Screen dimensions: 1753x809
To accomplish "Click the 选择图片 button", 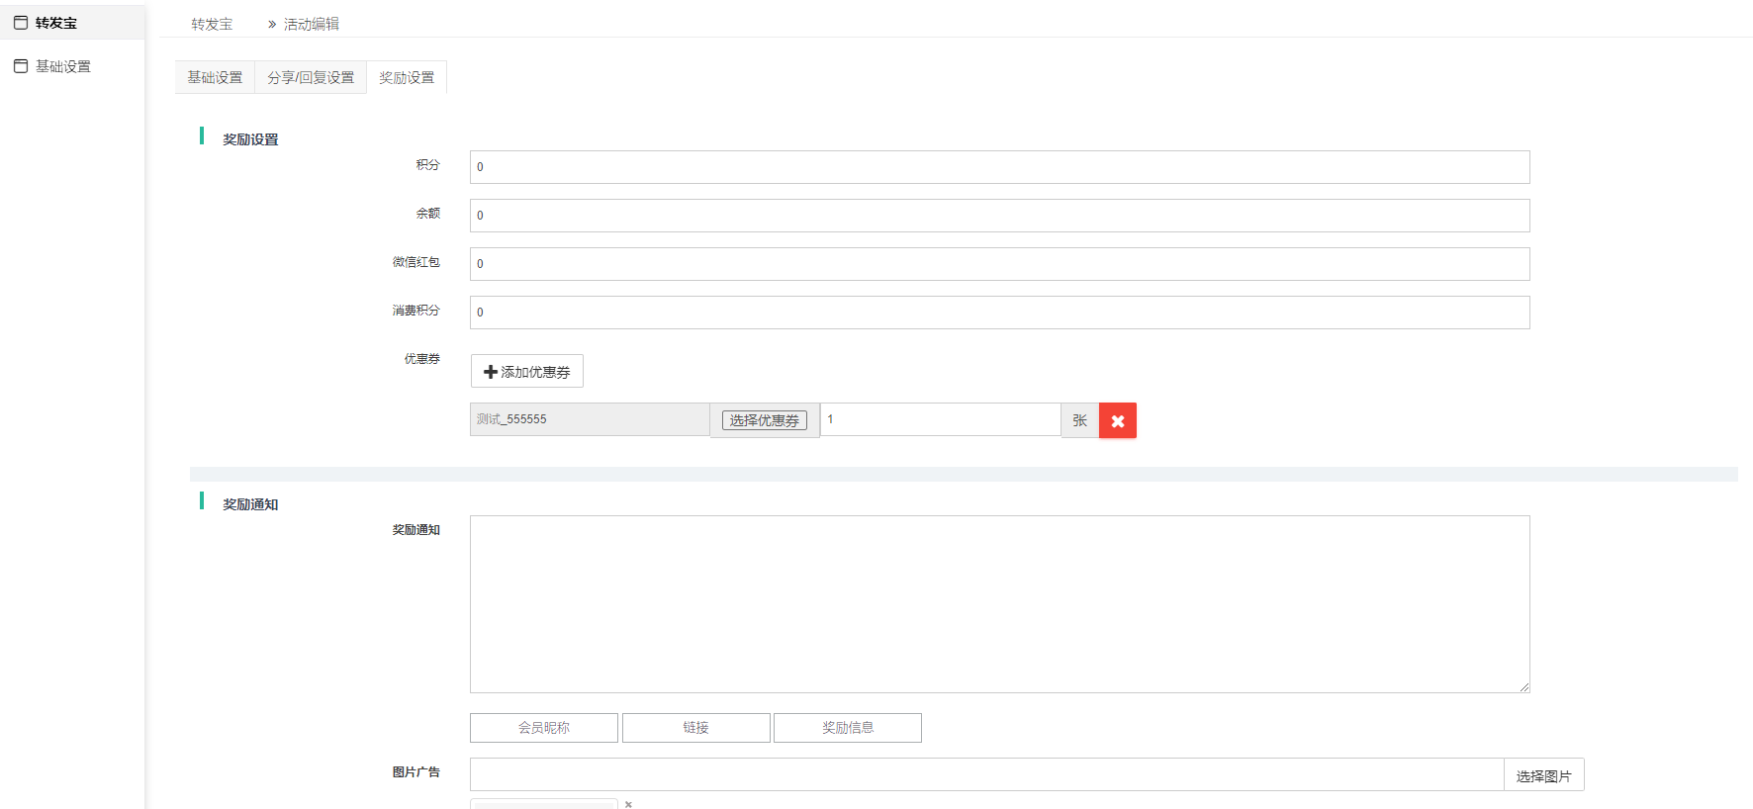I will tap(1543, 775).
